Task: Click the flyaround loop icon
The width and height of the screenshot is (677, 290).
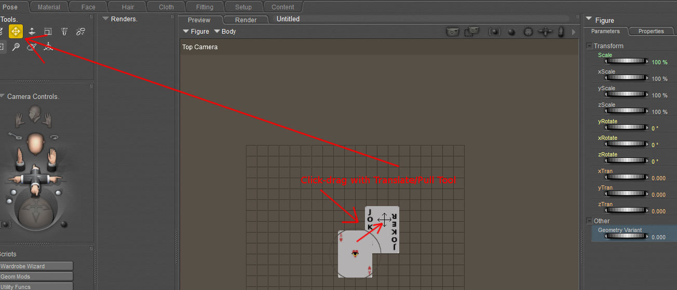Action: pos(53,137)
